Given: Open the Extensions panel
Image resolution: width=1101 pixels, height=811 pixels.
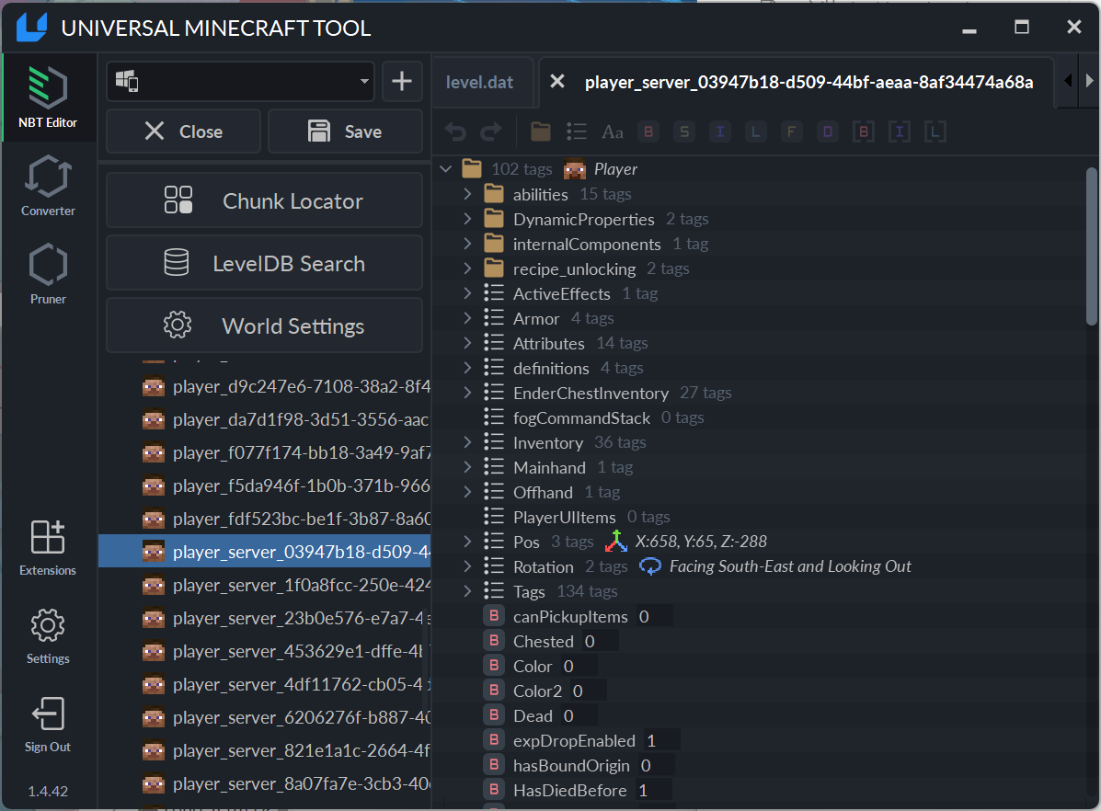Looking at the screenshot, I should (x=48, y=548).
